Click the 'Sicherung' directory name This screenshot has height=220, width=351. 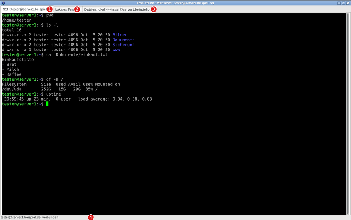[x=124, y=45]
